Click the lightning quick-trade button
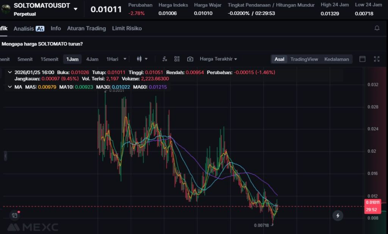Screen dimensions: 388x234 click(337, 216)
